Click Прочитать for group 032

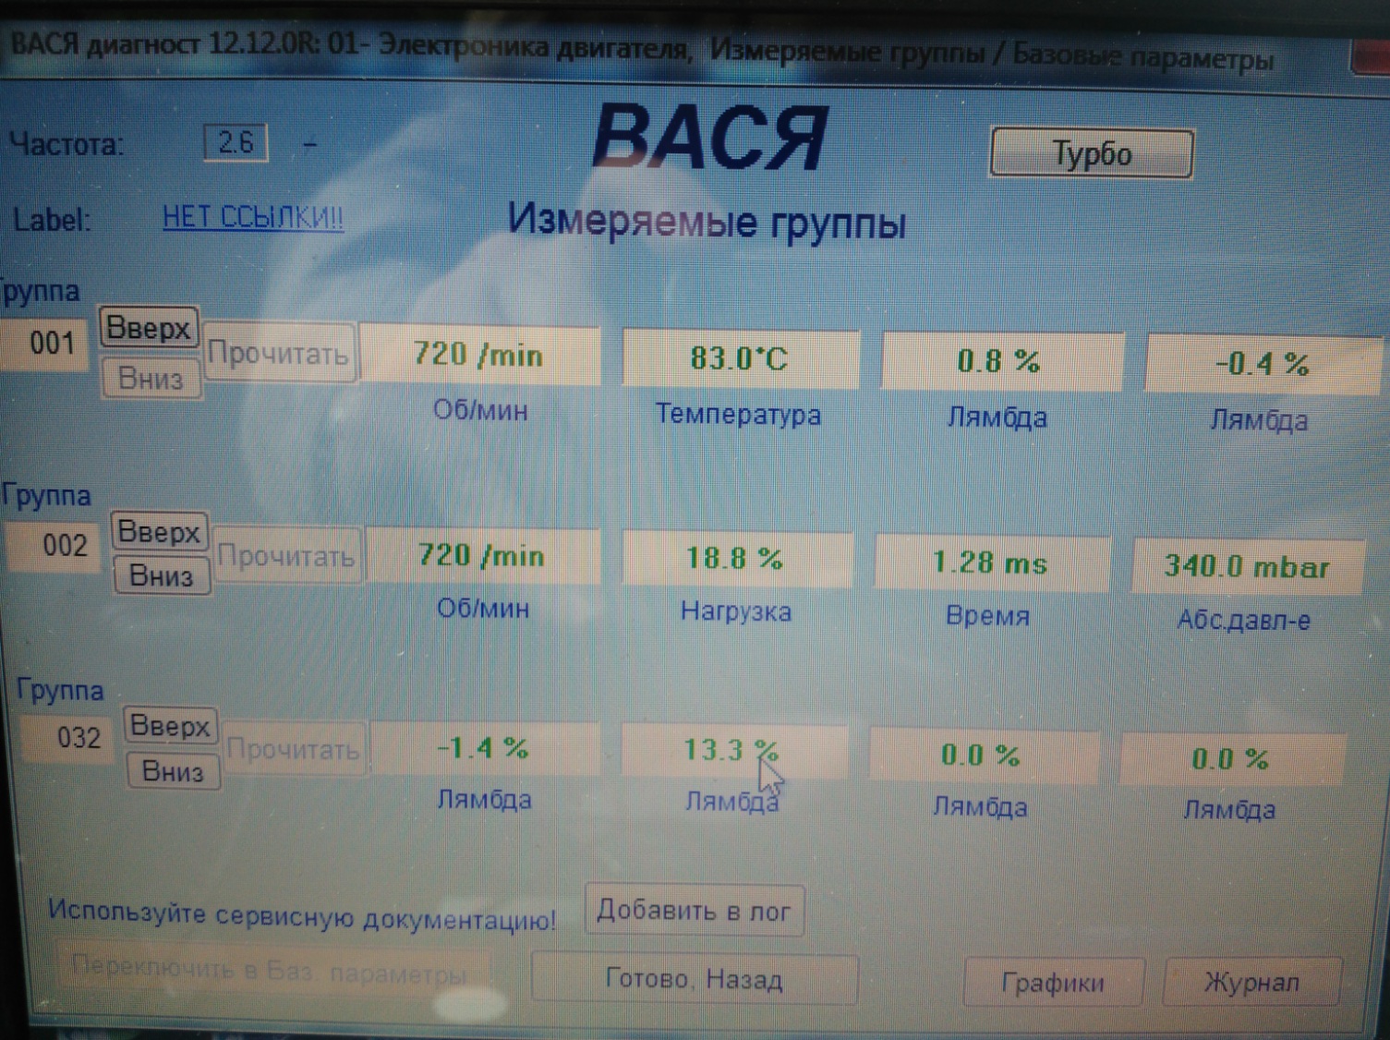coord(293,749)
